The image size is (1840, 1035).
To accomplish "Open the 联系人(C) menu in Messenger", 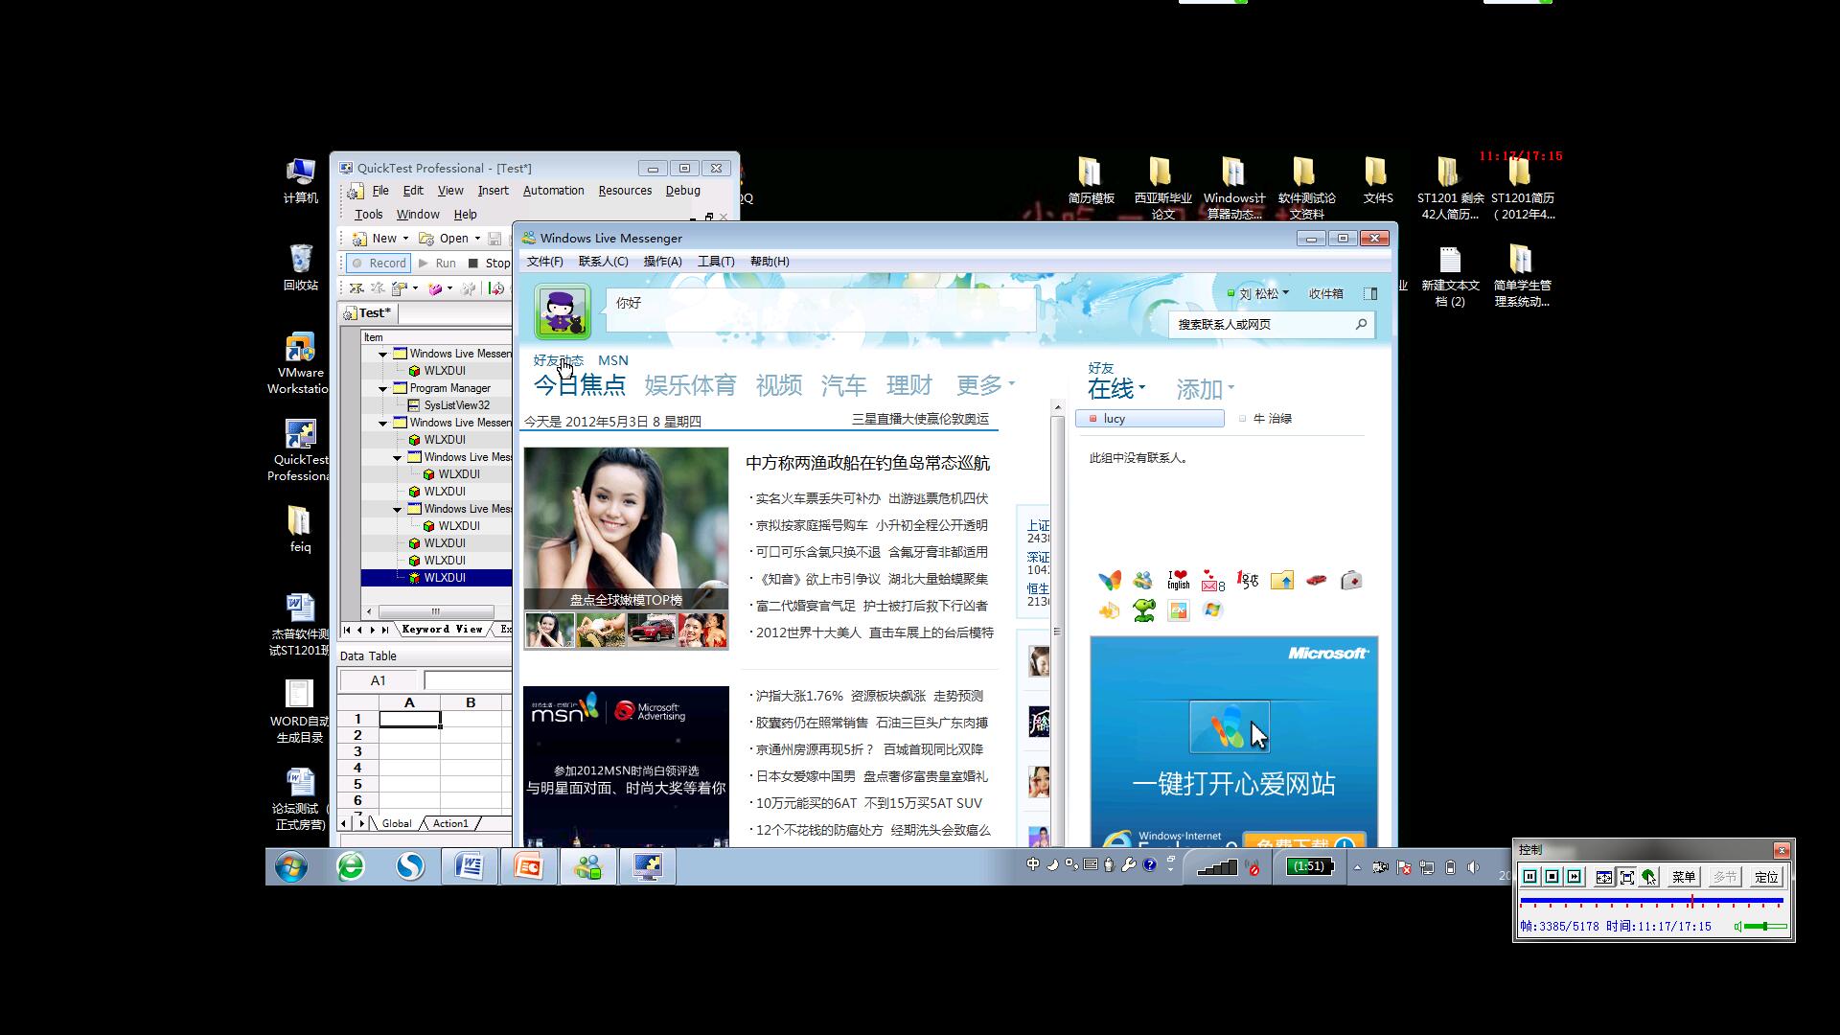I will tap(603, 262).
